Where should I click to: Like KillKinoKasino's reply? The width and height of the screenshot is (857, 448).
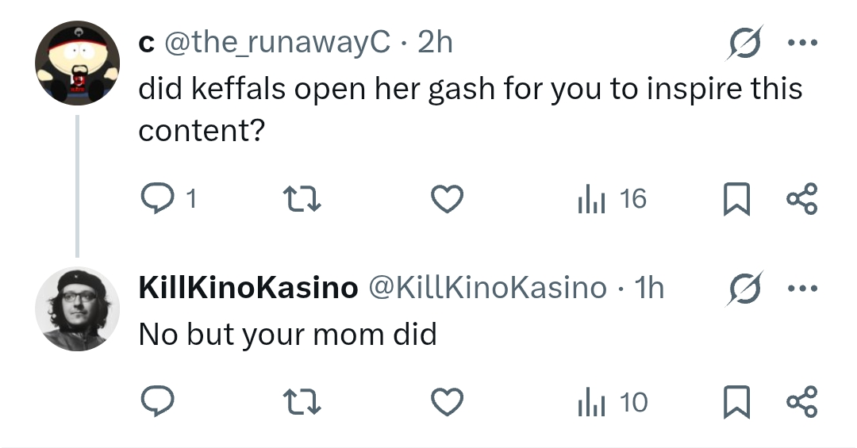click(447, 403)
